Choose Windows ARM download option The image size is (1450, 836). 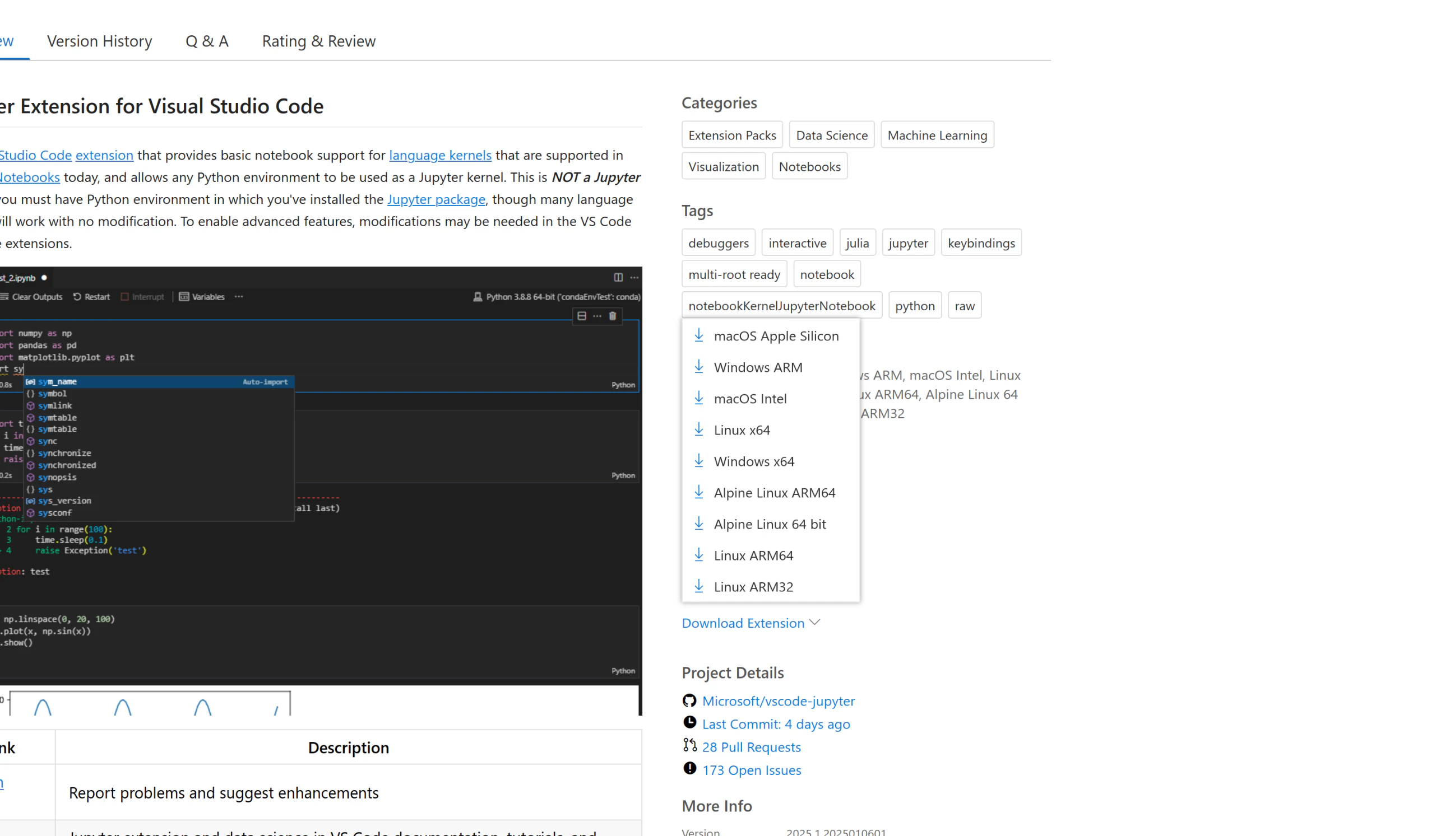point(770,367)
